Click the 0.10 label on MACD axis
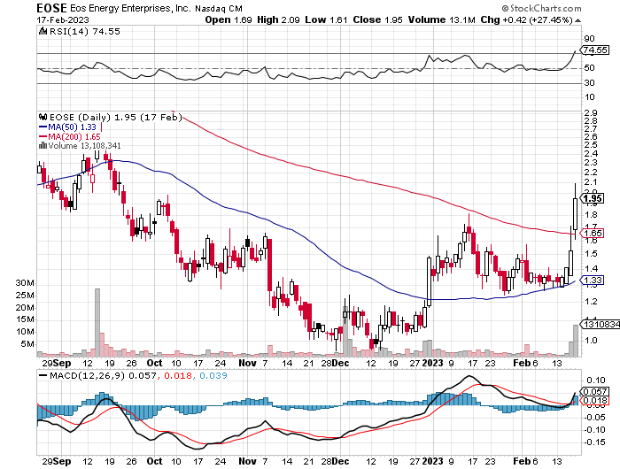Viewport: 620px width, 469px height. click(596, 381)
